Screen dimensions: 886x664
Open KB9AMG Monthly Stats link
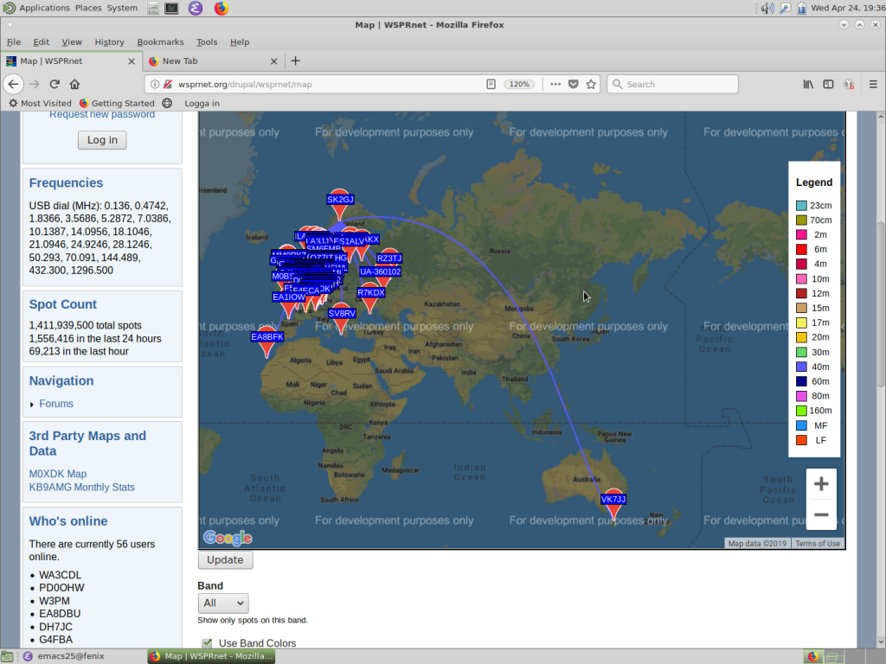click(x=82, y=488)
